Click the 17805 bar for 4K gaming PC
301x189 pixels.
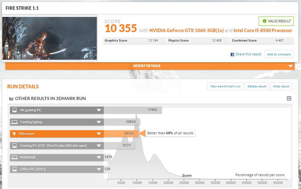pyautogui.click(x=132, y=110)
